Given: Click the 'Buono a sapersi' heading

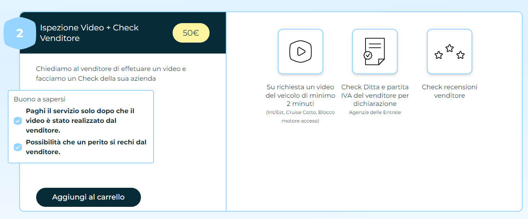Looking at the screenshot, I should [39, 99].
